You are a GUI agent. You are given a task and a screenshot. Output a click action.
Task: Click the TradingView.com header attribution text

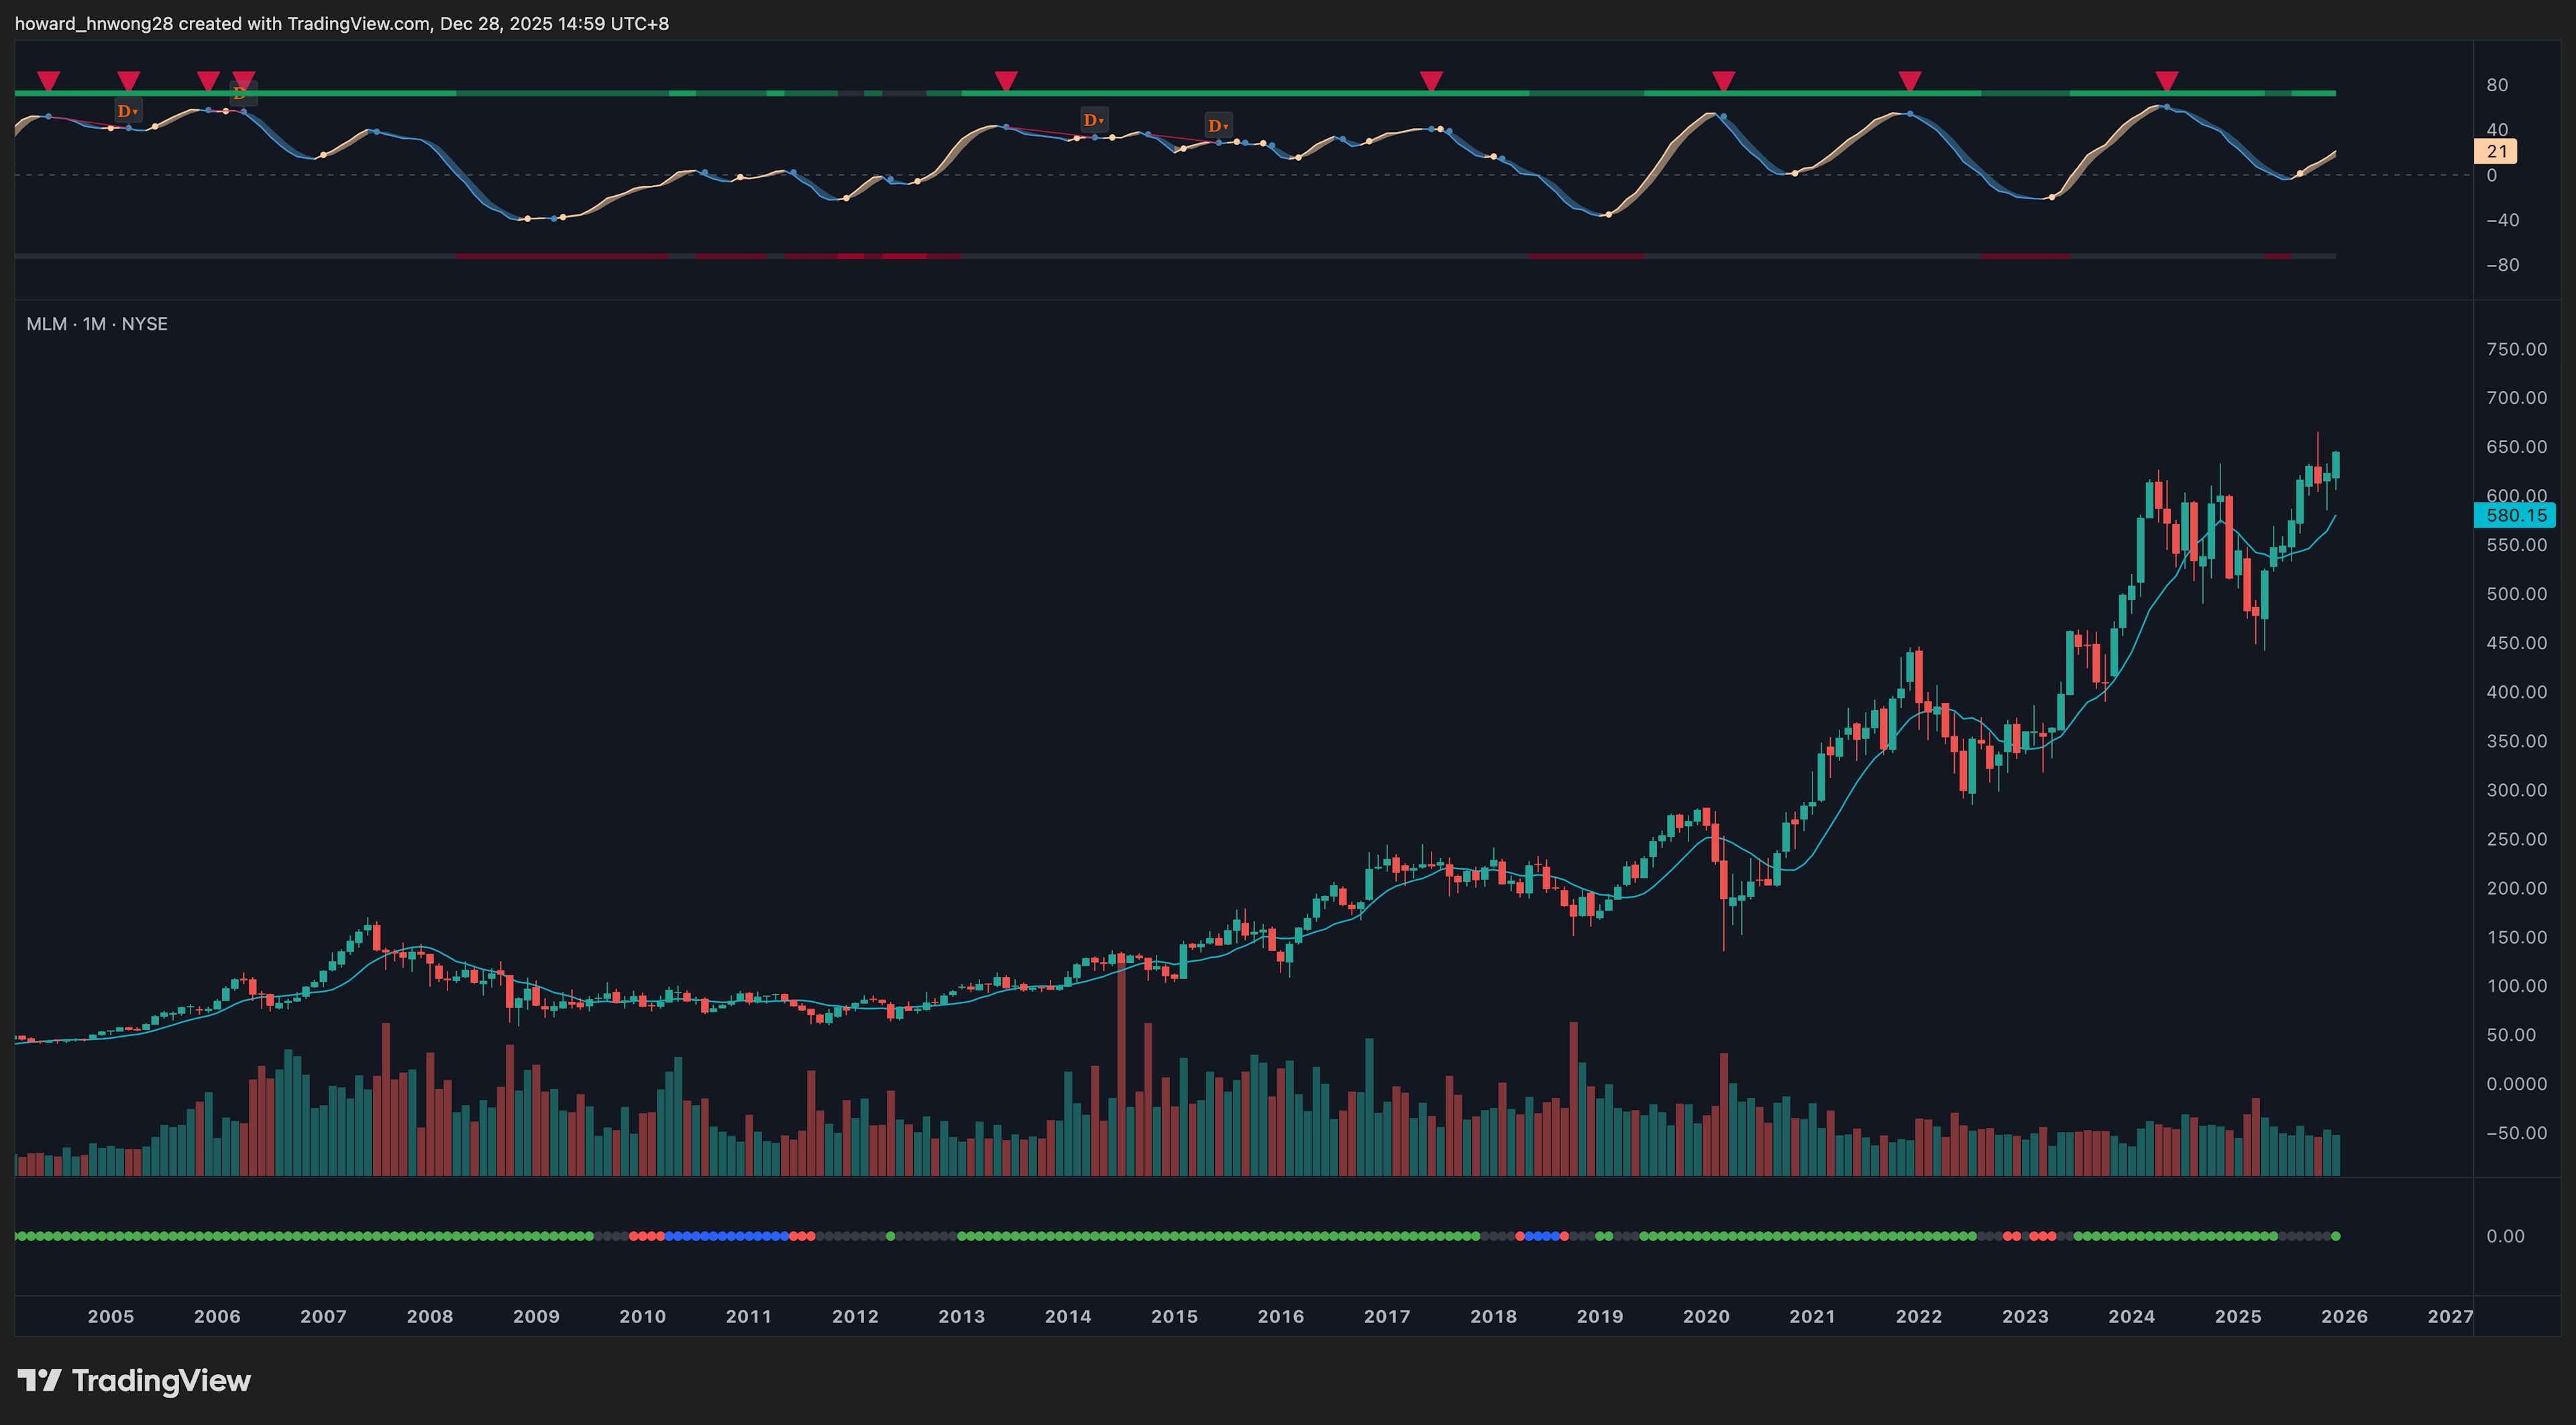pos(358,23)
